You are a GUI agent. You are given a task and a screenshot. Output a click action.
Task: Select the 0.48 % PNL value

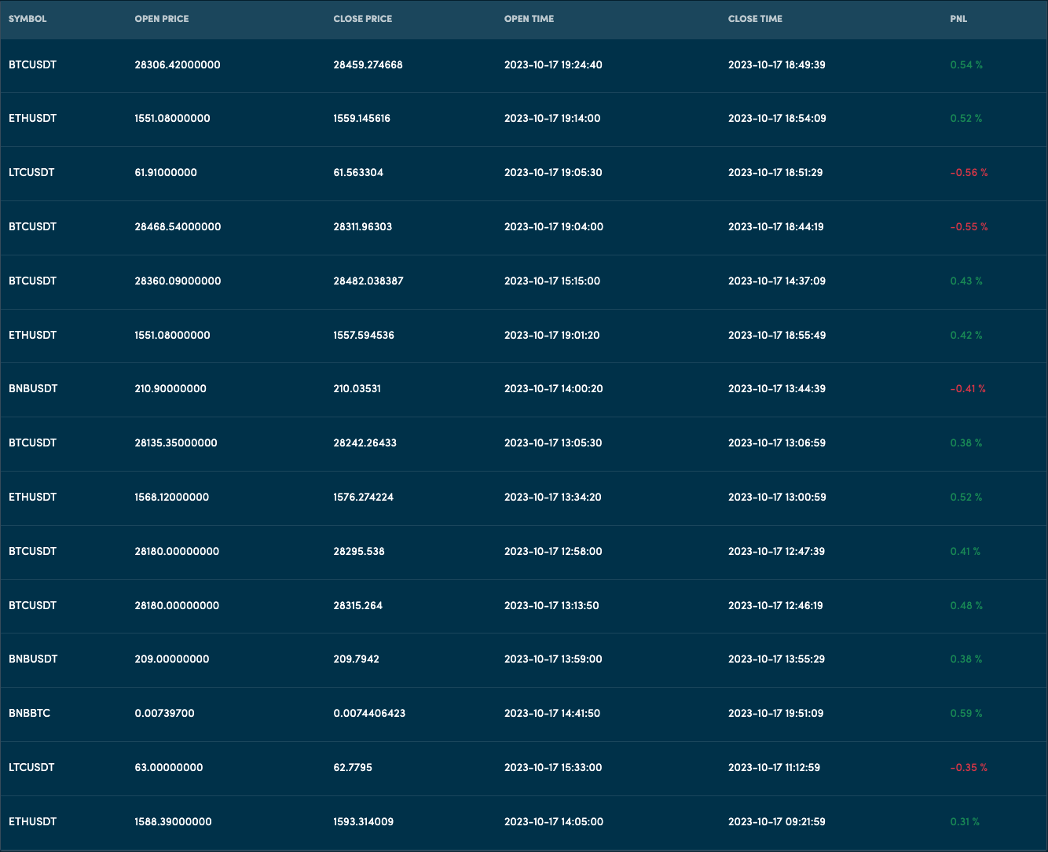(966, 606)
